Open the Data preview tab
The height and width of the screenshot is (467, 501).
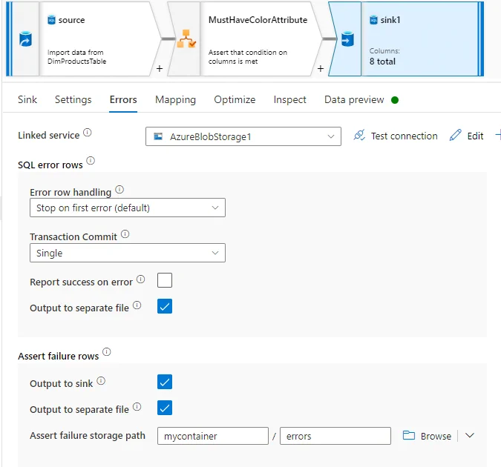tap(354, 99)
